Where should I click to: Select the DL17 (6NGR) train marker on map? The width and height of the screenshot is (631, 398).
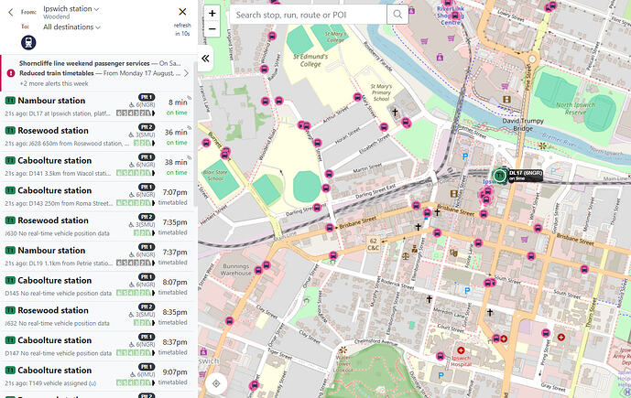[499, 176]
